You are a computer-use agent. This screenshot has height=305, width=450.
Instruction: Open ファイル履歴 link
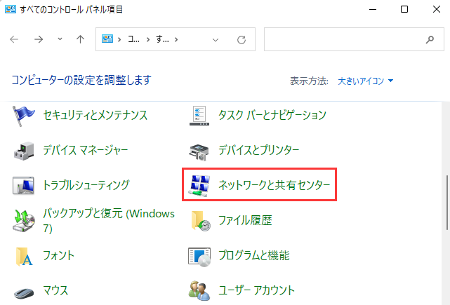[x=245, y=220]
